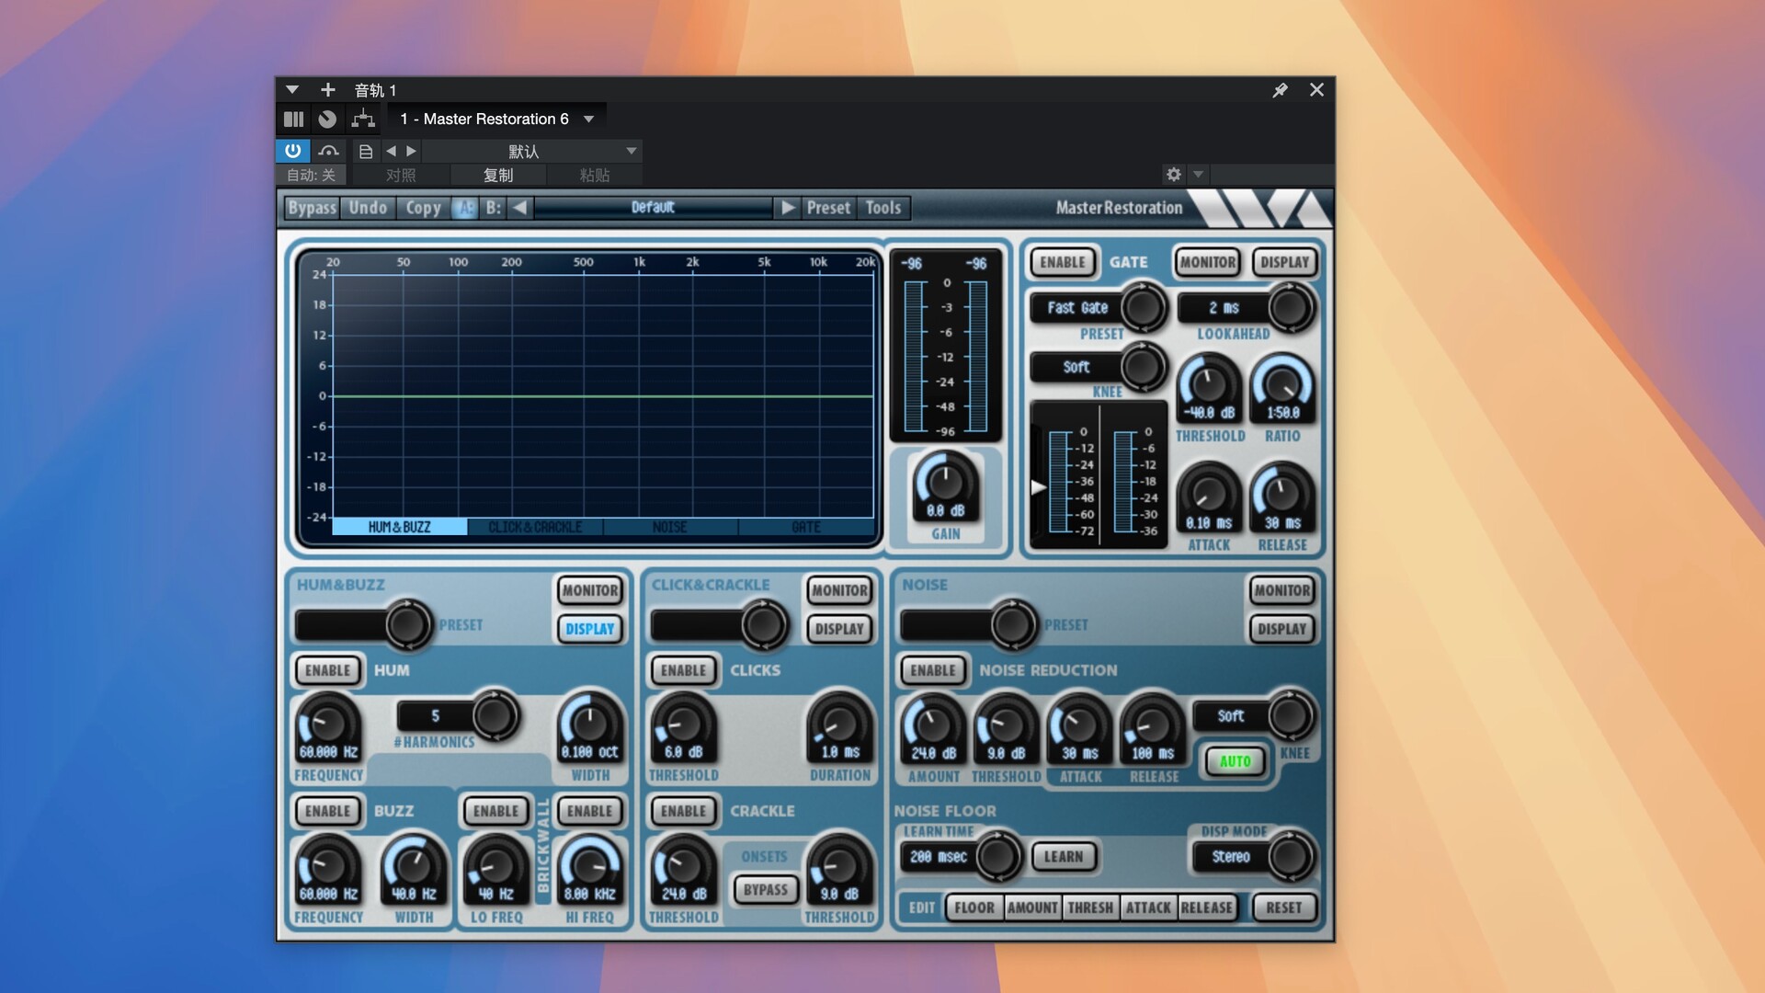Screen dimensions: 1765x993
Task: Click the Hum&Buzz preset selector knob
Action: [407, 625]
